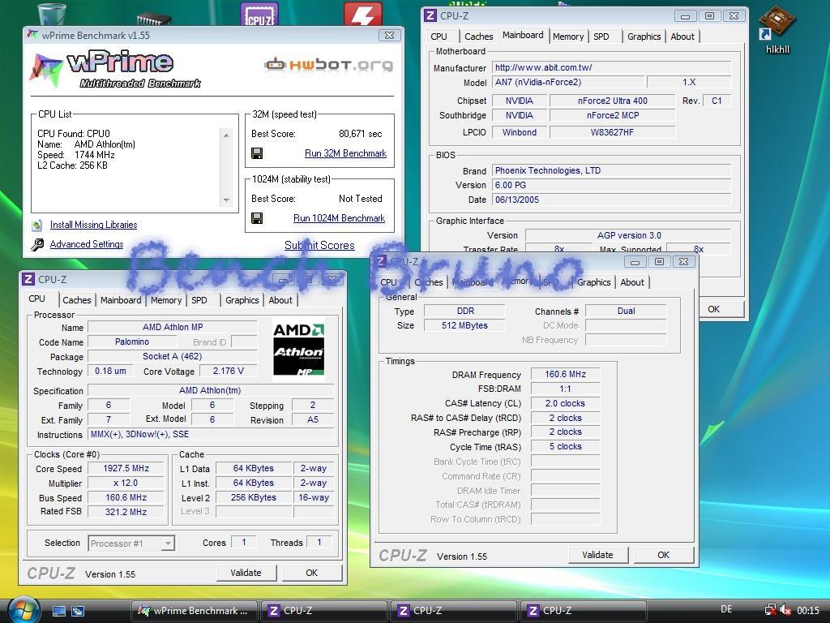Open Graphics tab in Mainboard CPU-Z window
Screen dimensions: 830x623
644,37
